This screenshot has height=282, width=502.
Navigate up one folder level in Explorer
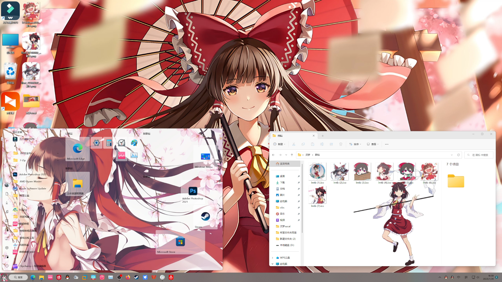pyautogui.click(x=292, y=155)
